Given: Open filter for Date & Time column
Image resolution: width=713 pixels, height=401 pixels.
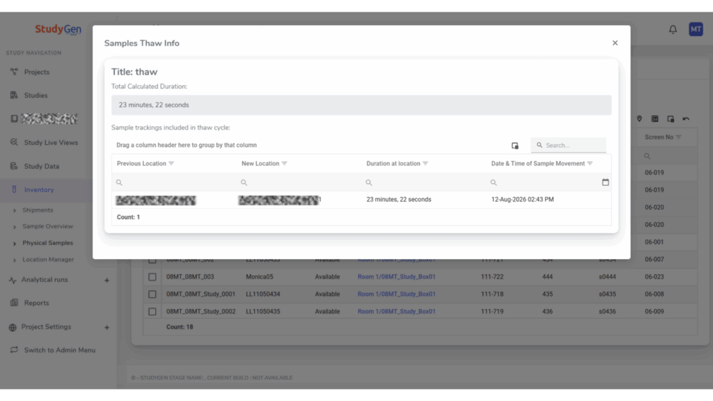Looking at the screenshot, I should coord(590,164).
